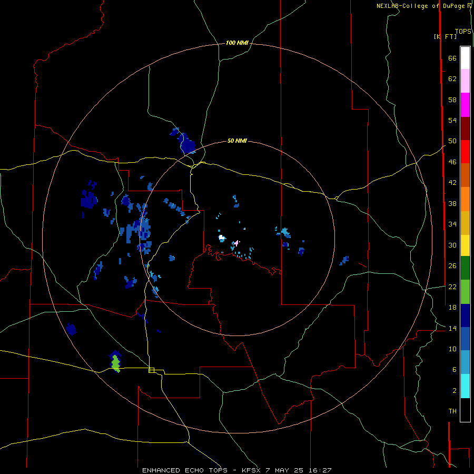The width and height of the screenshot is (474, 474).
Task: Click the white echo cell near radar center
Action: click(222, 238)
